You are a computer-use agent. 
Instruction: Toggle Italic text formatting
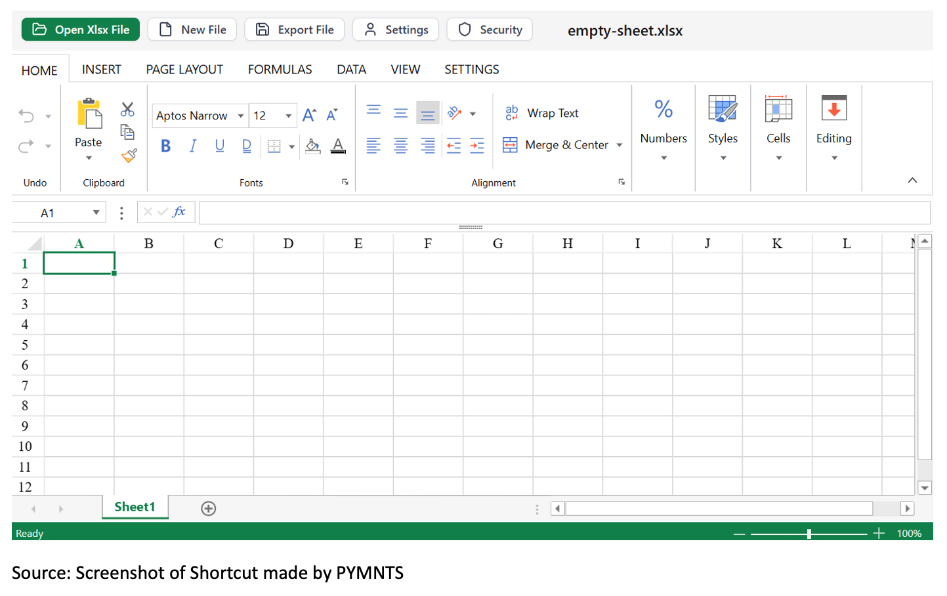193,146
